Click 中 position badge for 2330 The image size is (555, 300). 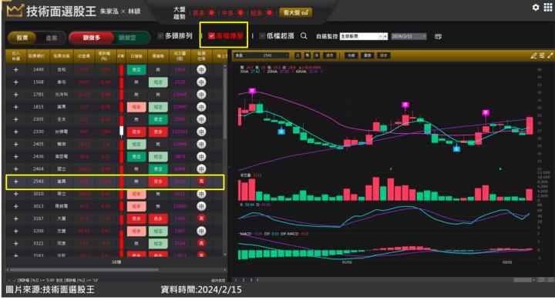201,132
